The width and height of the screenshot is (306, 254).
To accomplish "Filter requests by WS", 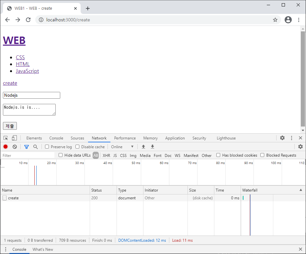I will (x=177, y=155).
